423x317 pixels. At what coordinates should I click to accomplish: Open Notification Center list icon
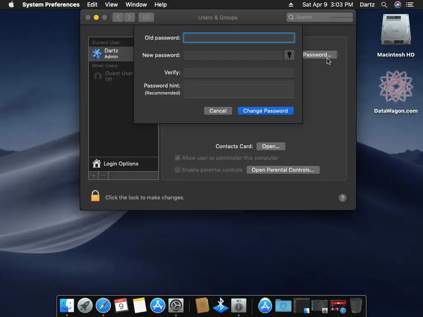coord(410,5)
